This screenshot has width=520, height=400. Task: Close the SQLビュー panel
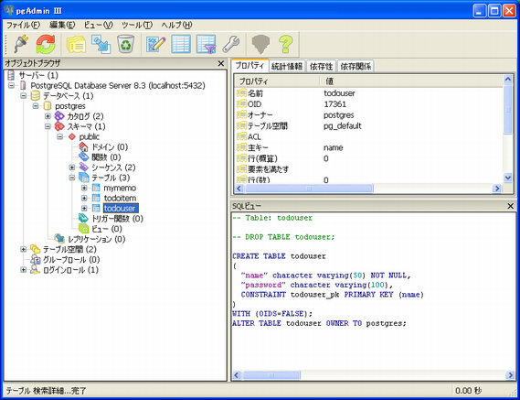(x=511, y=206)
